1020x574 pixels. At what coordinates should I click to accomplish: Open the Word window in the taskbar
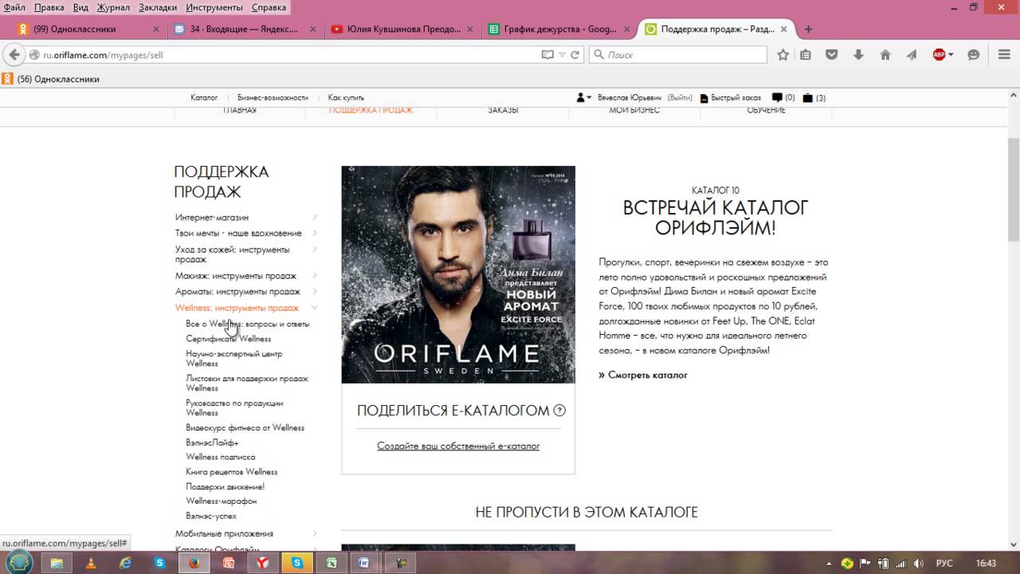[364, 563]
